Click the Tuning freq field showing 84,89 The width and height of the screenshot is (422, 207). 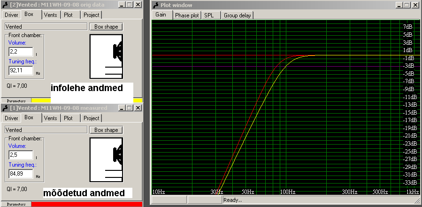(21, 174)
